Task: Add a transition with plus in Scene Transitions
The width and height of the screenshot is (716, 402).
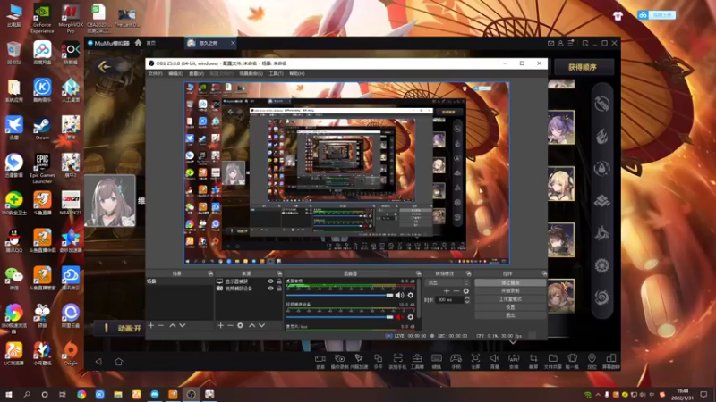Action: click(447, 291)
